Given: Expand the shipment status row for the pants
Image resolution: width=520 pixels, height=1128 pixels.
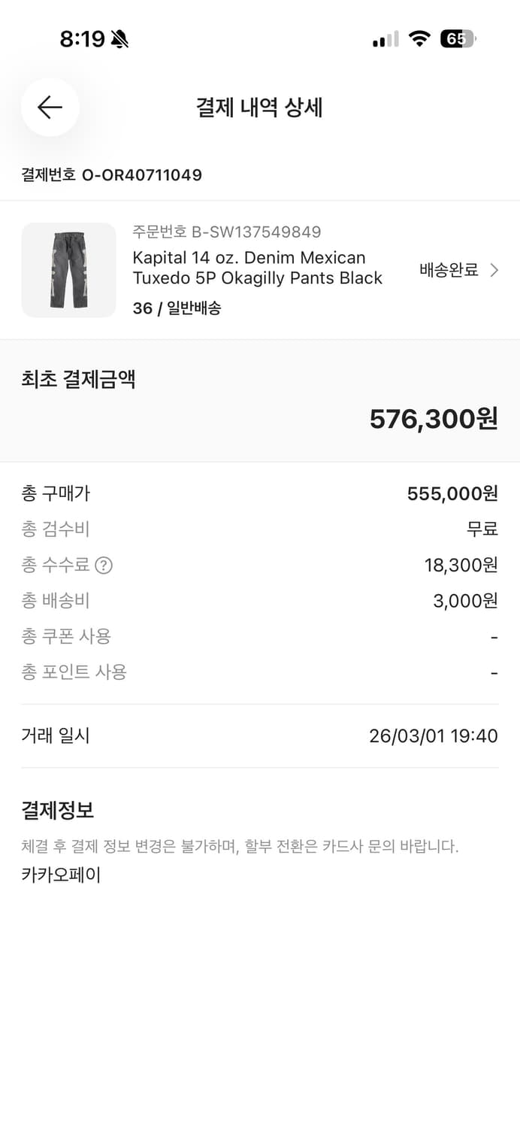Looking at the screenshot, I should pyautogui.click(x=451, y=269).
